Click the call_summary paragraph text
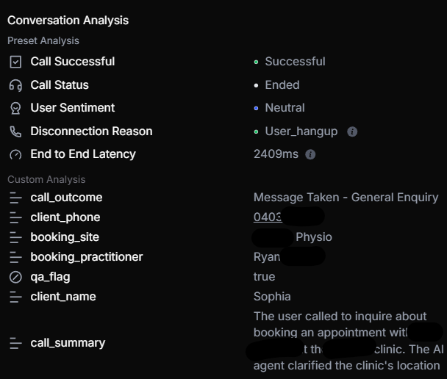This screenshot has height=379, width=447. click(348, 341)
